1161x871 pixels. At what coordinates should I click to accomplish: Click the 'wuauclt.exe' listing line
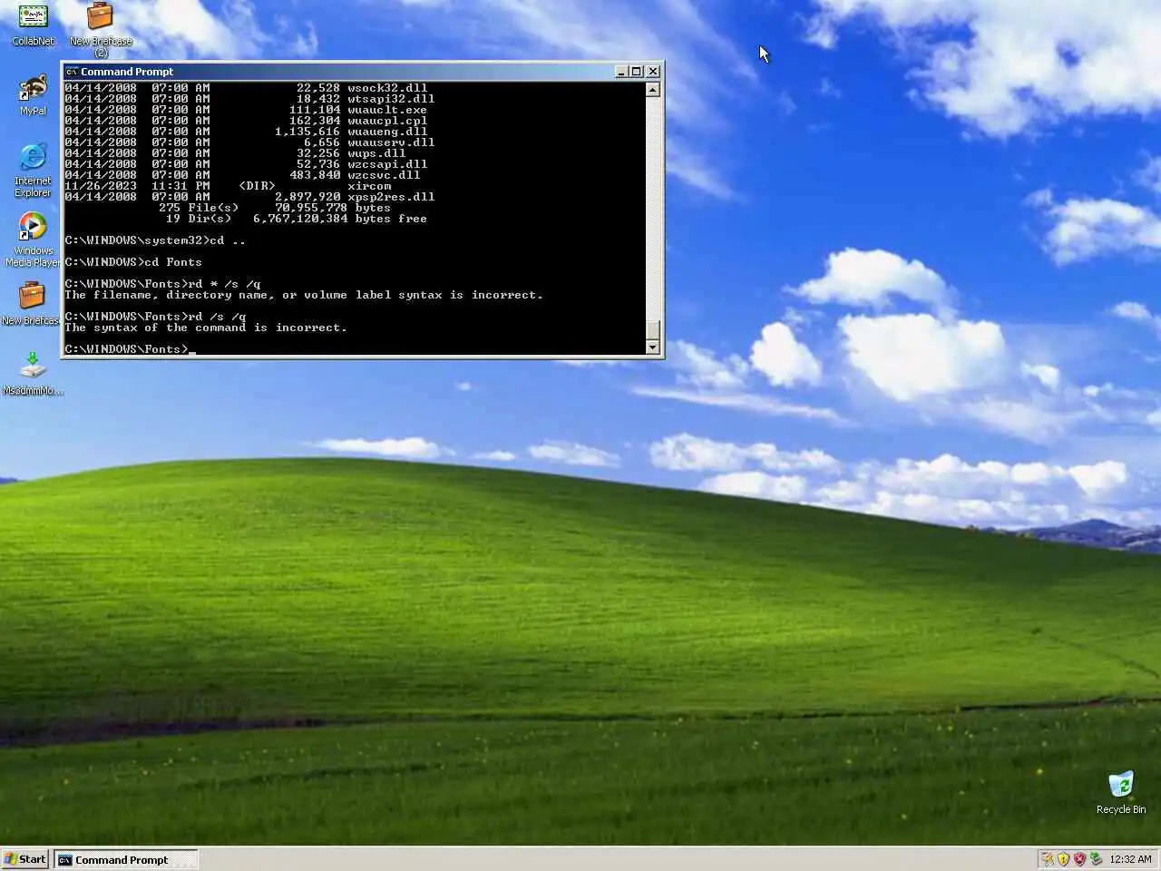[x=246, y=110]
